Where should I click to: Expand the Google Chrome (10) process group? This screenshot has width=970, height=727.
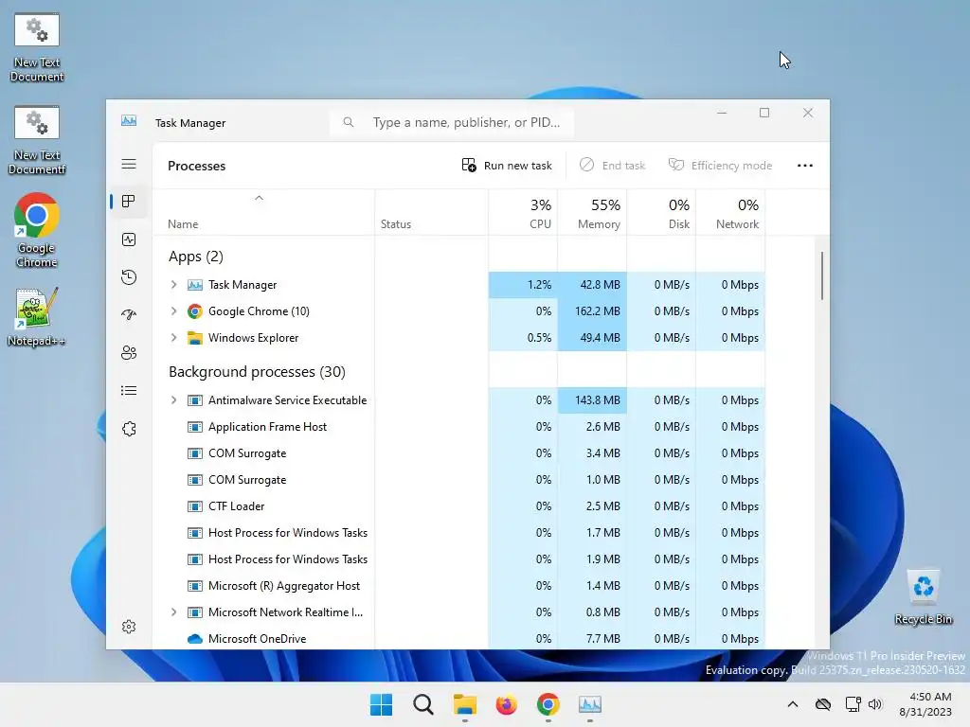coord(174,310)
